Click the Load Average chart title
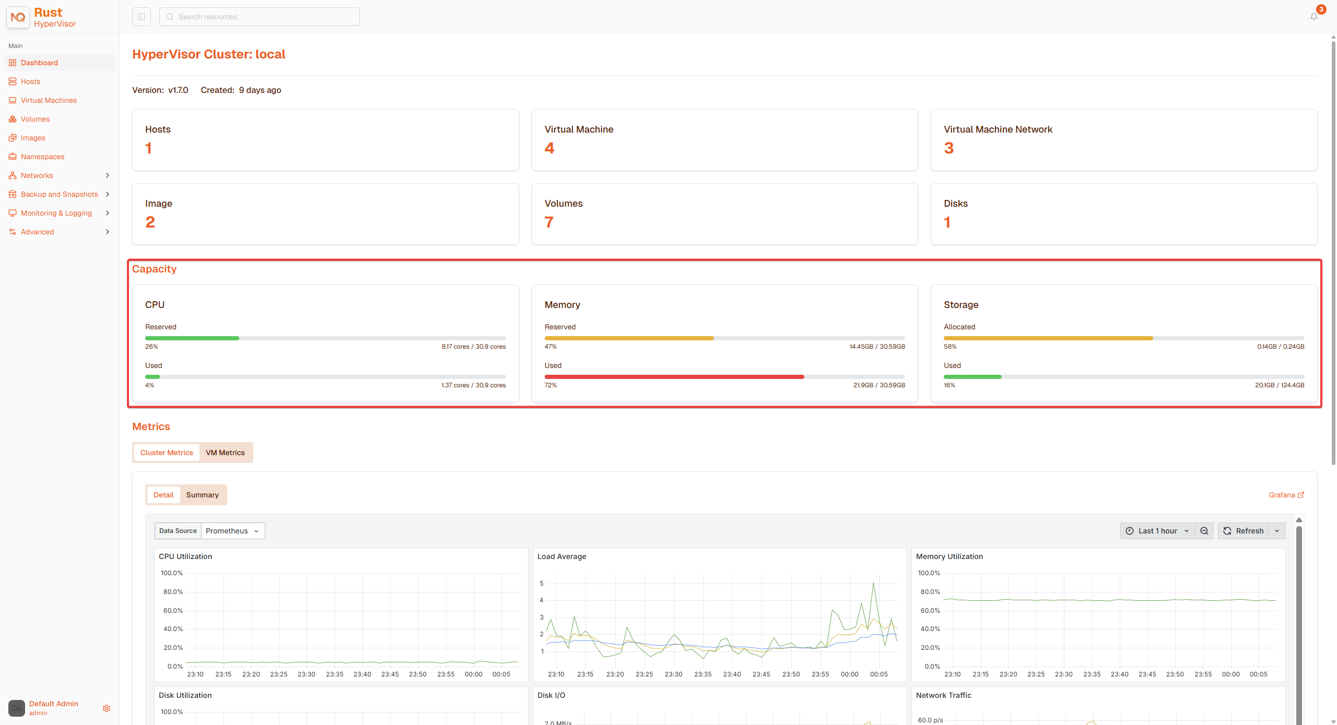The height and width of the screenshot is (725, 1337). coord(561,556)
